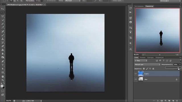
Task: Select the Слой 1 layer thumbnail
Action: click(140, 74)
